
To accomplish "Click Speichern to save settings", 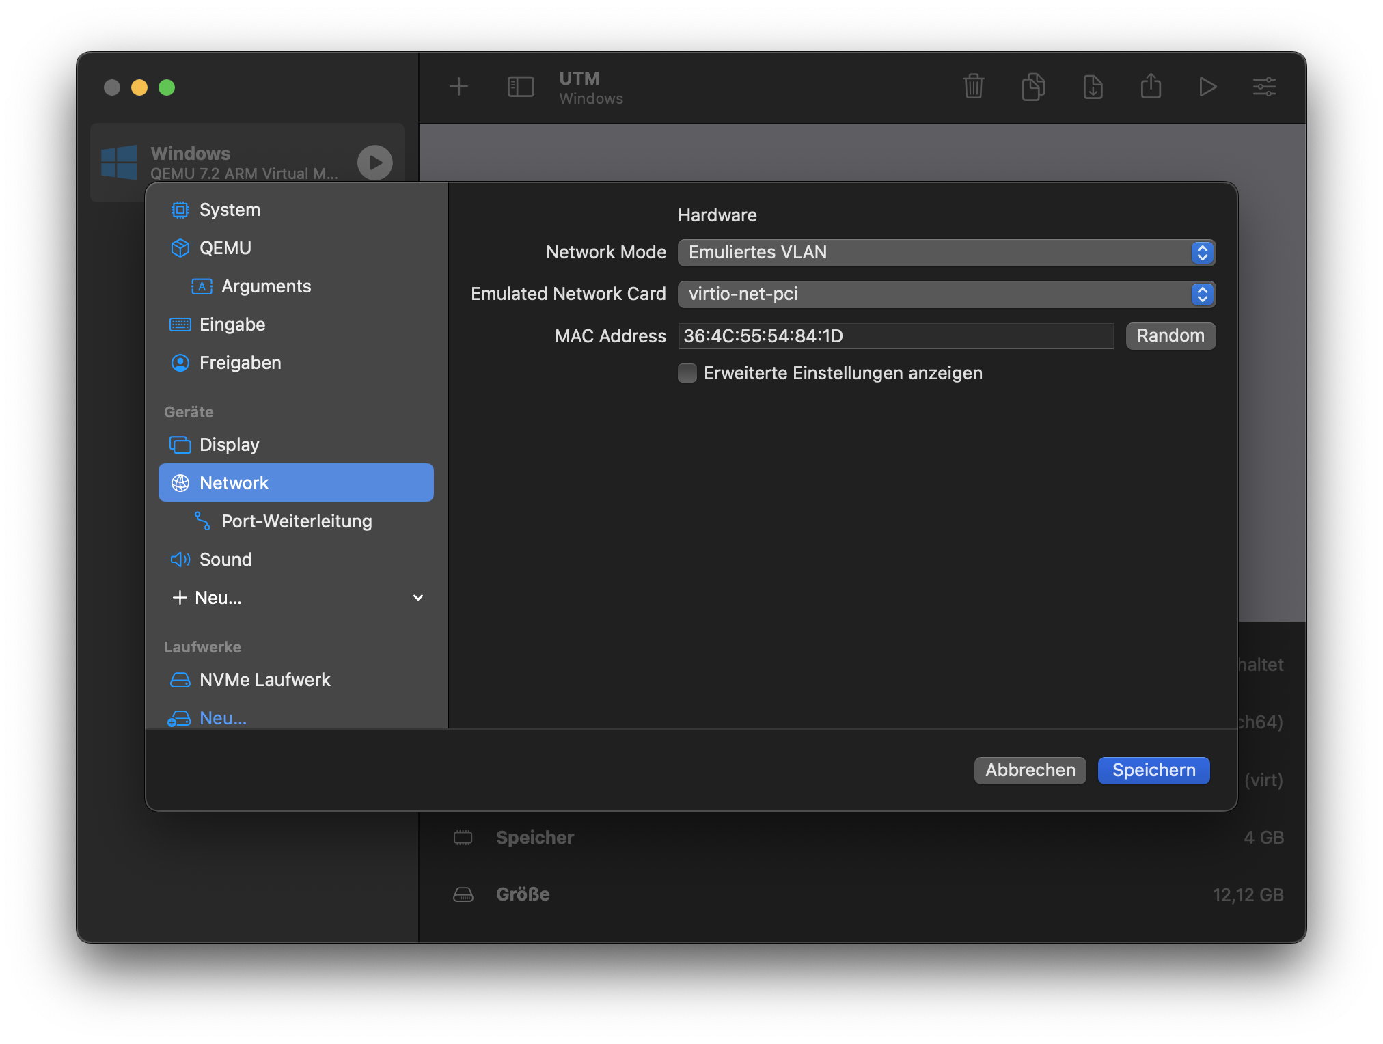I will (1153, 771).
